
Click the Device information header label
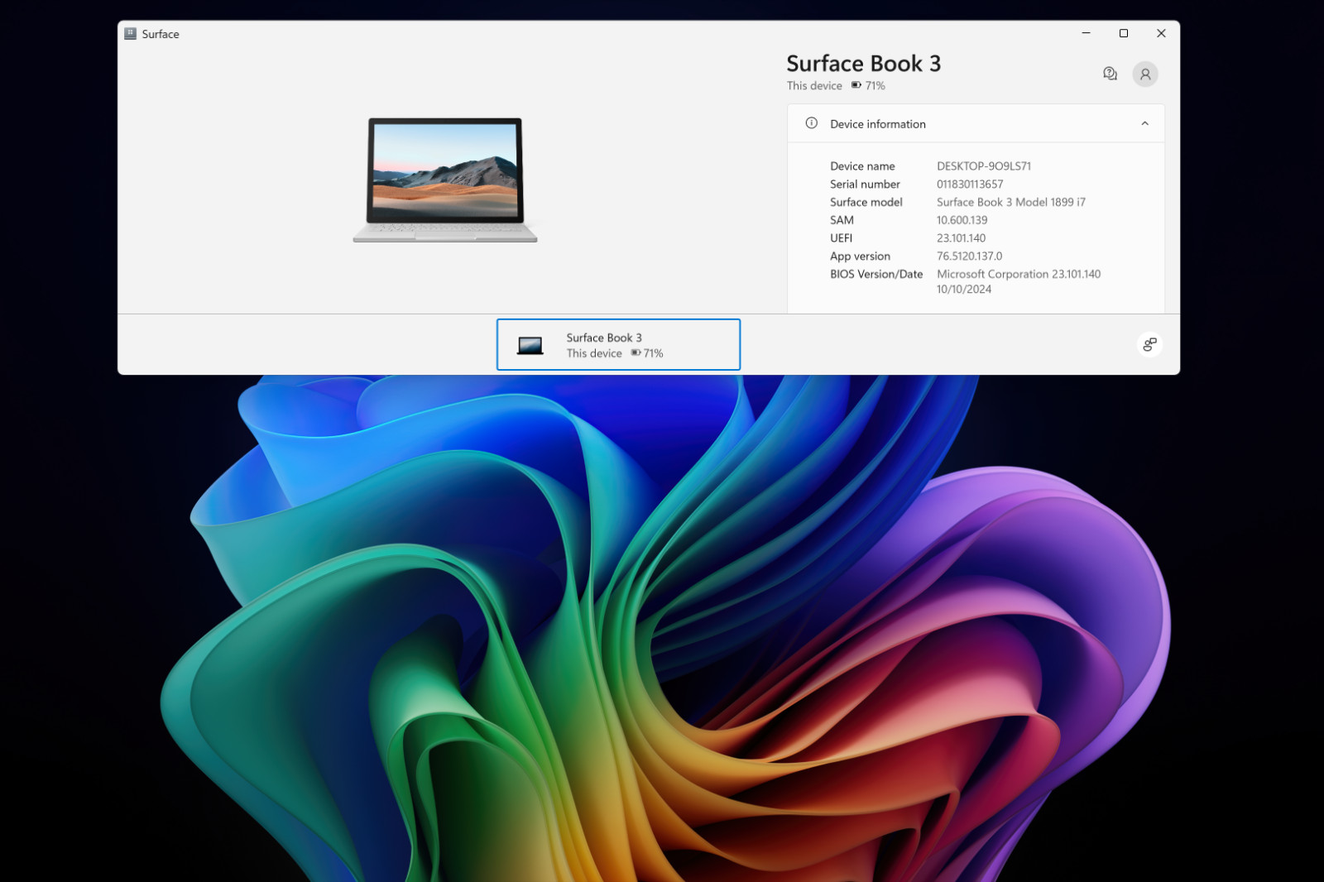pyautogui.click(x=878, y=124)
